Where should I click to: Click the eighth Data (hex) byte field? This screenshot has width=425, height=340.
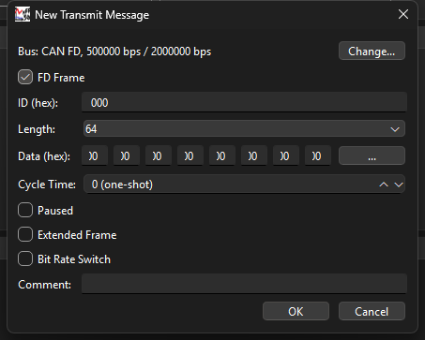[x=318, y=155]
